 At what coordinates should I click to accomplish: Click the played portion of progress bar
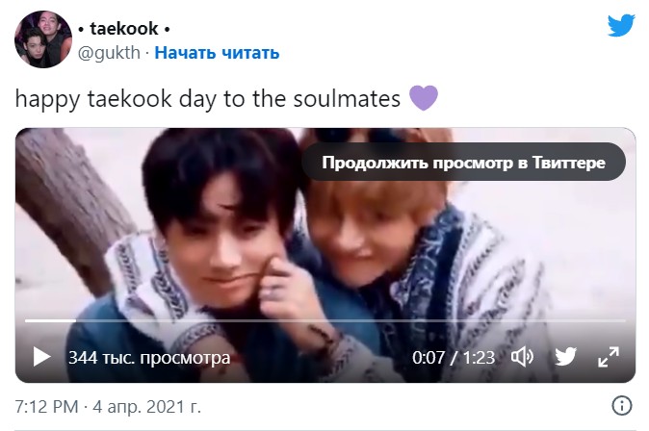tap(50, 320)
